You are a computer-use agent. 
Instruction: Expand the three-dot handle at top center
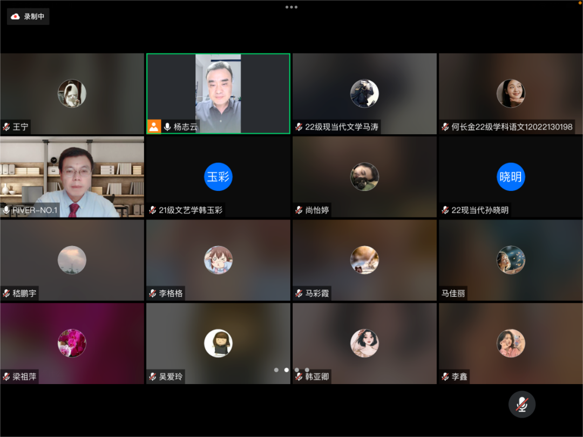291,7
